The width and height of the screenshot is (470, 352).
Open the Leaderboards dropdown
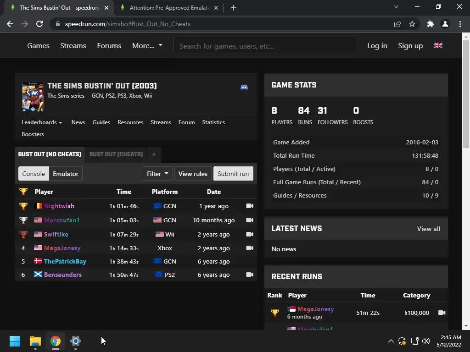pyautogui.click(x=42, y=122)
